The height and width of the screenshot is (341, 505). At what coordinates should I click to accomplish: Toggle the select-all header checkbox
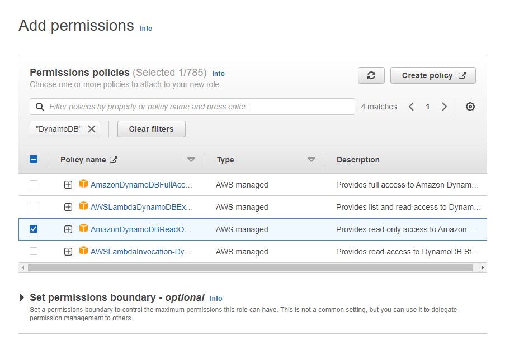34,159
